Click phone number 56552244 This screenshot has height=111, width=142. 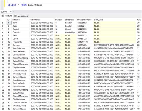82,26
